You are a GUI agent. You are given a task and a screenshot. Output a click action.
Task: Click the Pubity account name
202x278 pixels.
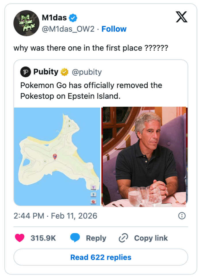click(x=46, y=72)
